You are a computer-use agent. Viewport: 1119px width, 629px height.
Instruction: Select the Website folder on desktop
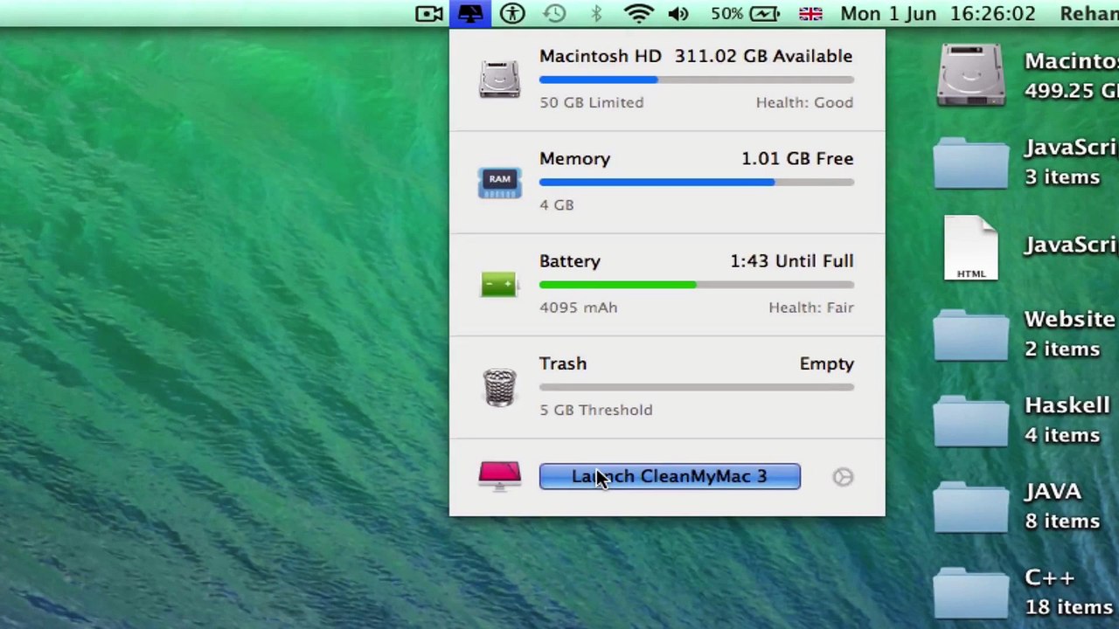coord(971,335)
